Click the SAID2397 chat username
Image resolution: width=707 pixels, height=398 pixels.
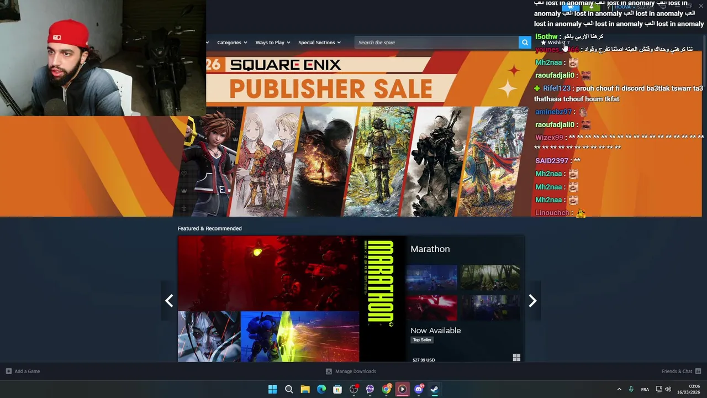[x=551, y=161]
